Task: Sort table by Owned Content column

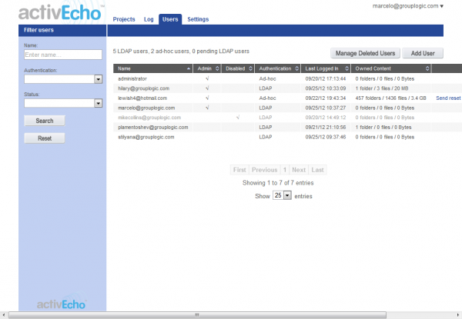Action: (x=391, y=68)
